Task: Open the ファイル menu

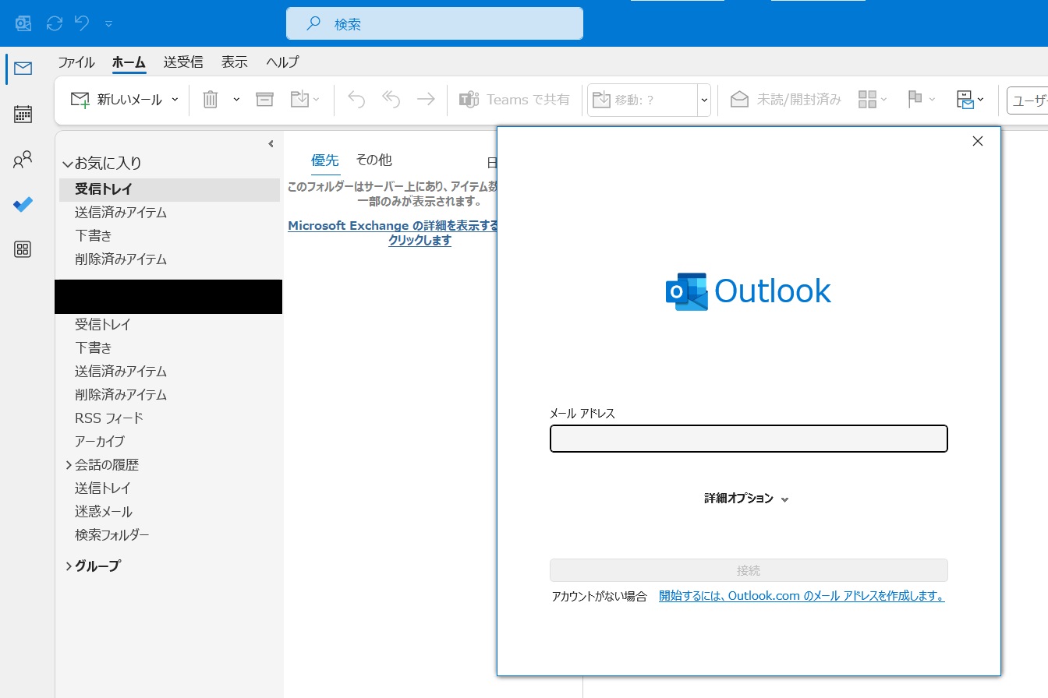Action: (x=76, y=62)
